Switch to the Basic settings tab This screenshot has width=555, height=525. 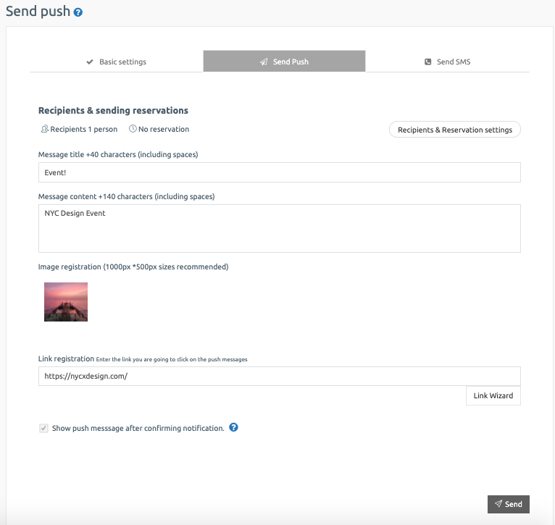[x=116, y=62]
